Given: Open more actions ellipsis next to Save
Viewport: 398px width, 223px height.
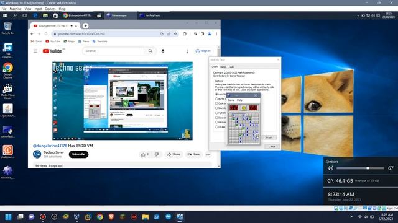Looking at the screenshot, I should (x=208, y=154).
